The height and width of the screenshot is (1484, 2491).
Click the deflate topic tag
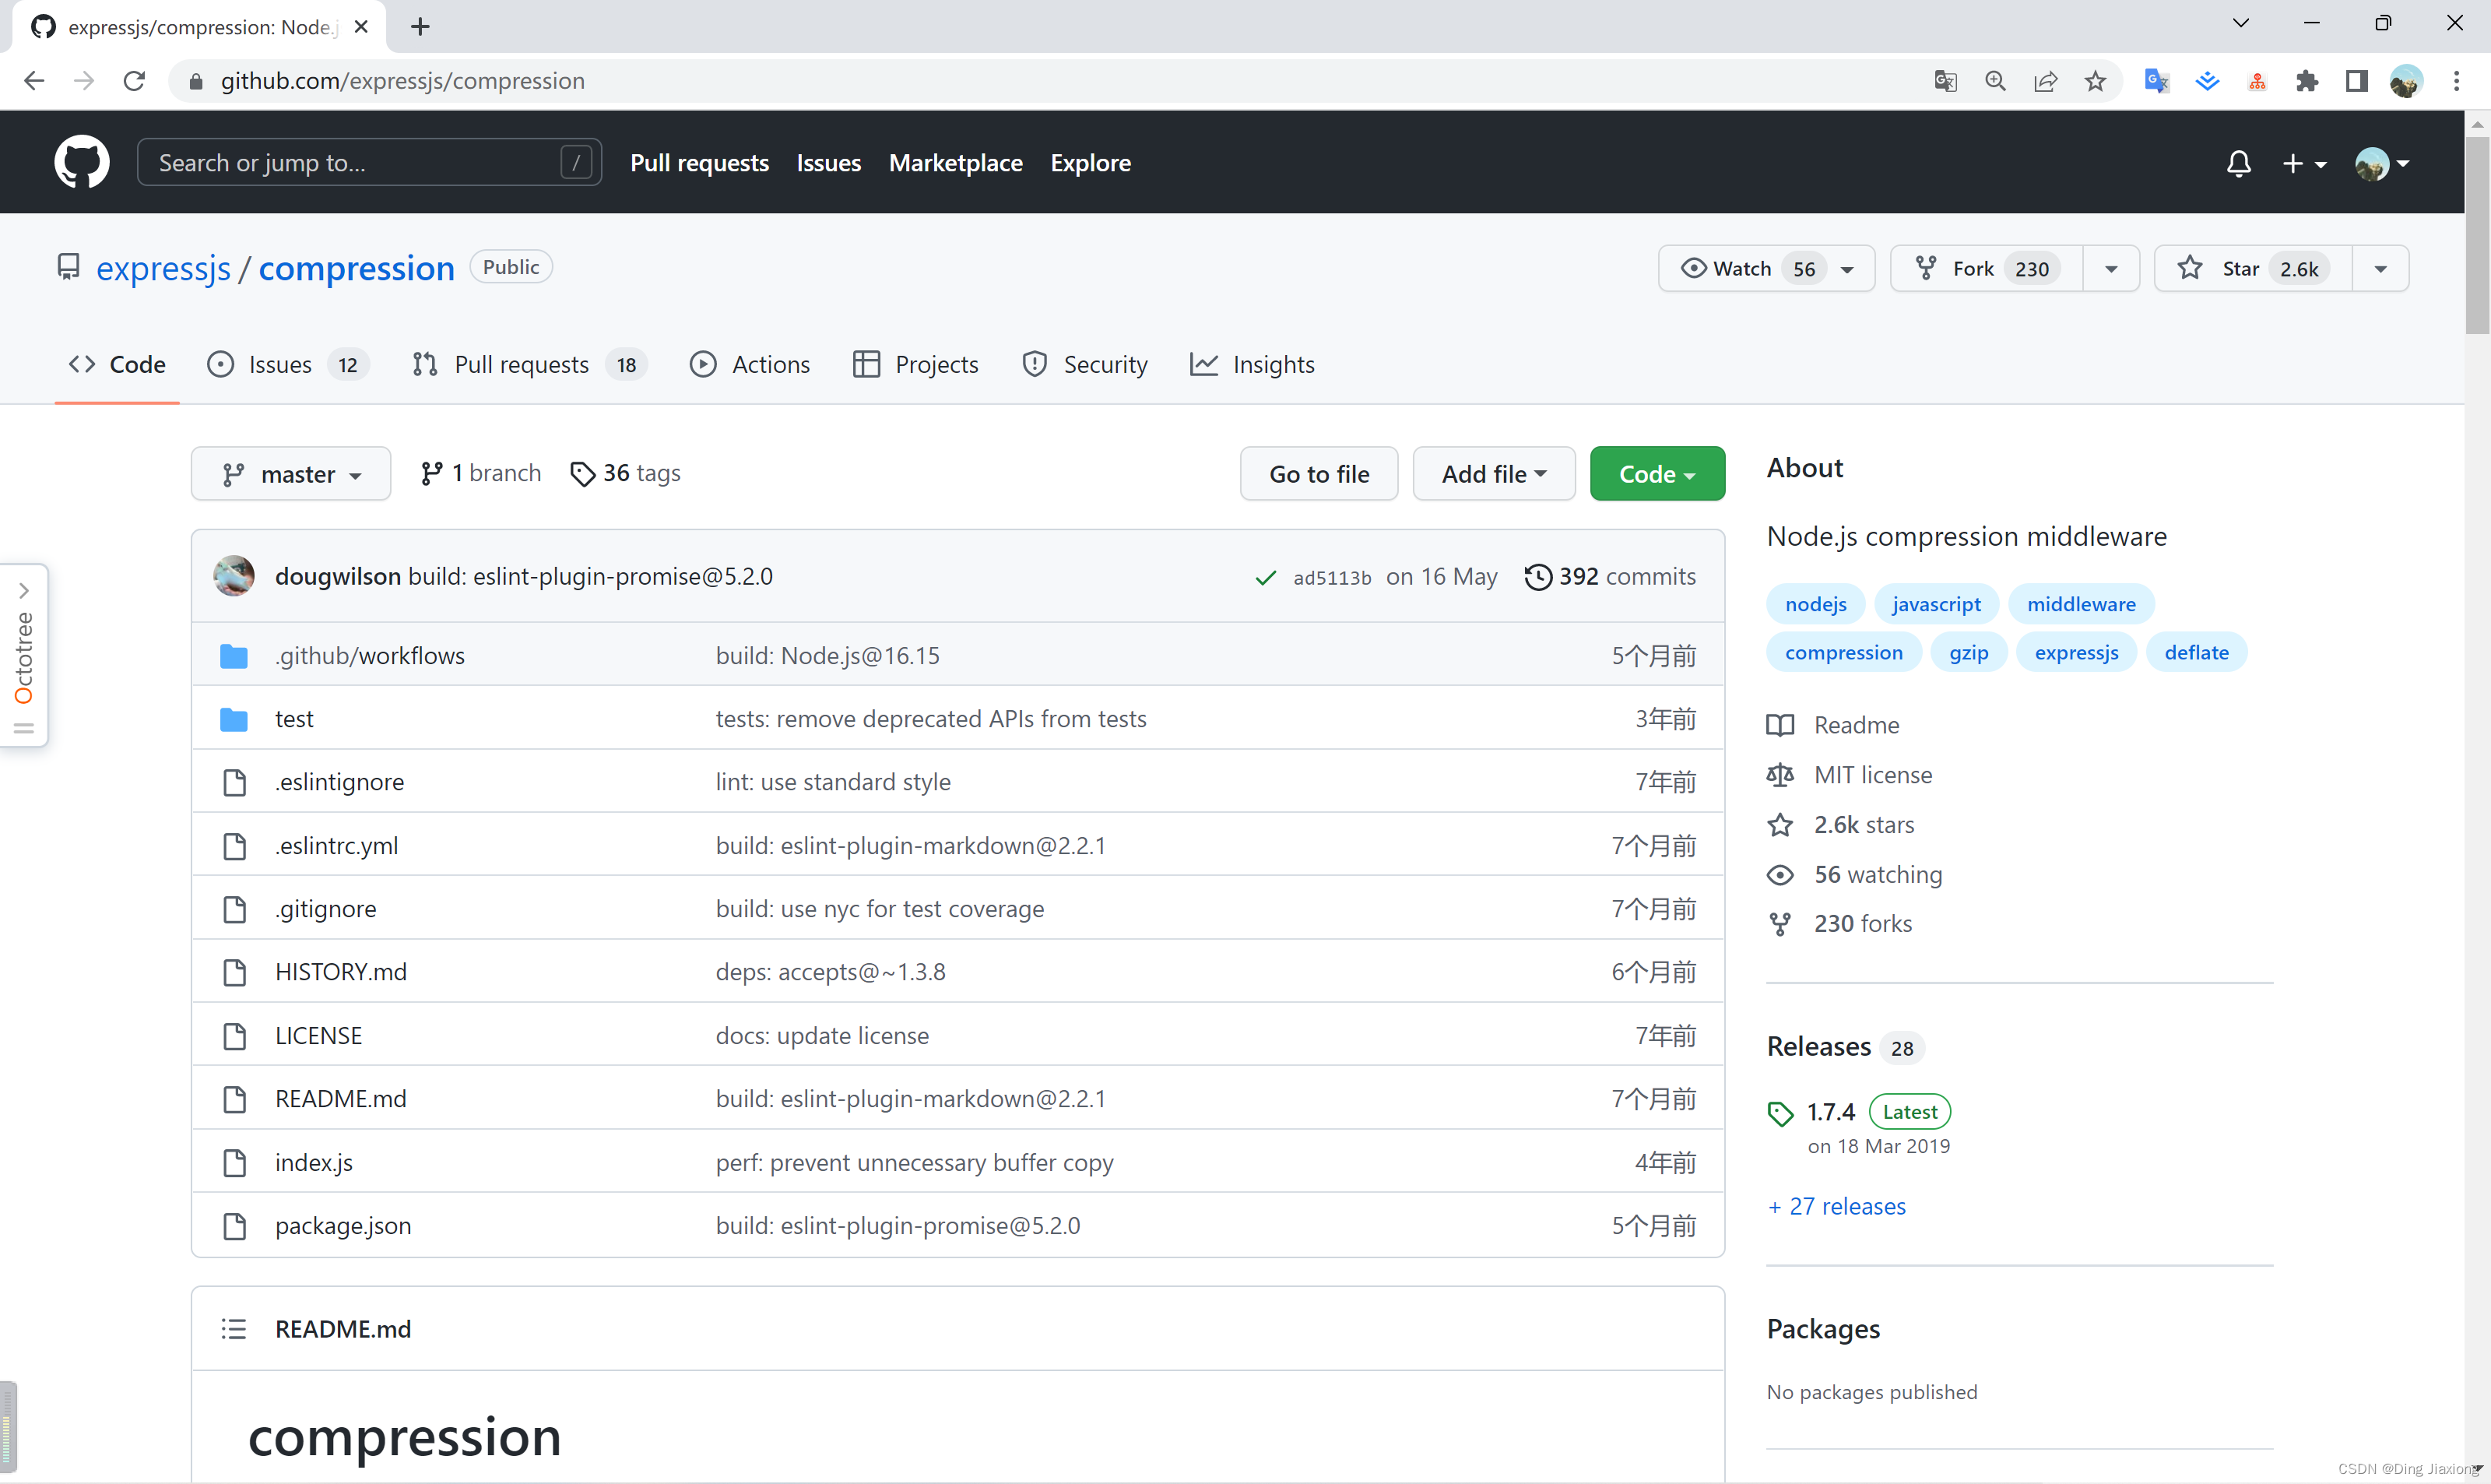[x=2196, y=652]
